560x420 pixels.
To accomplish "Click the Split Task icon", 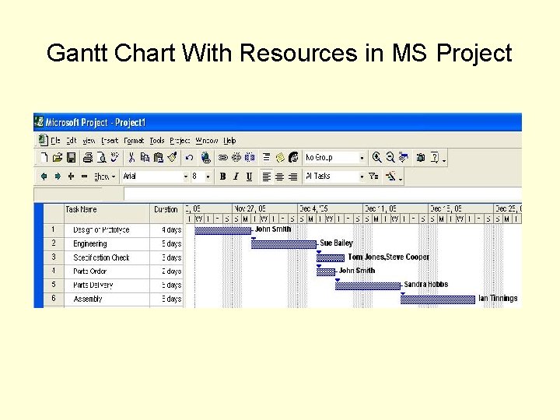I will (250, 157).
